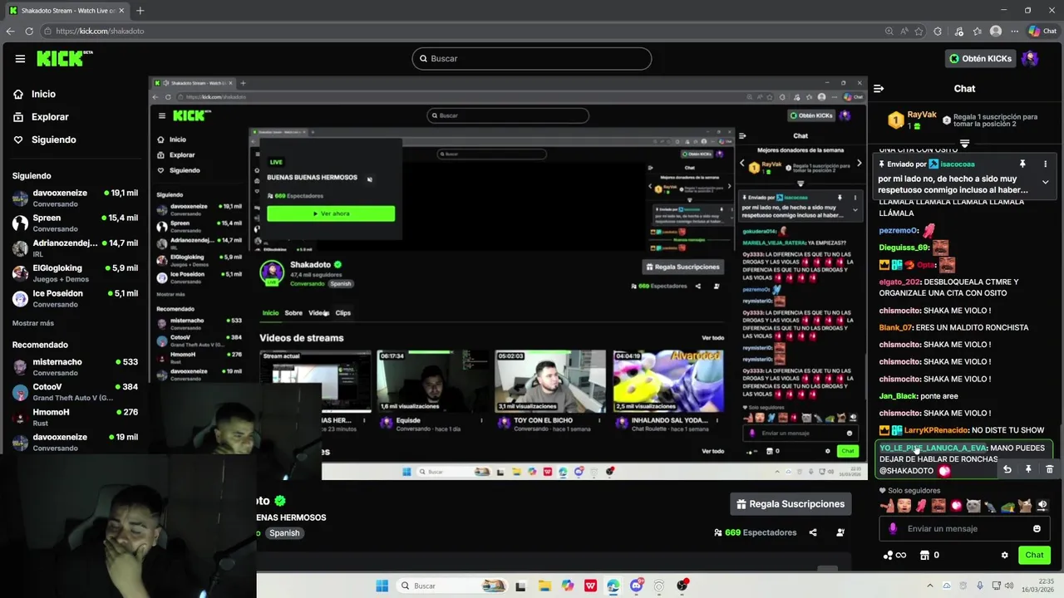Reply to the highlighted YO_LE_PISE_LANUCA_A_EVA message
The height and width of the screenshot is (598, 1064).
tap(1007, 470)
